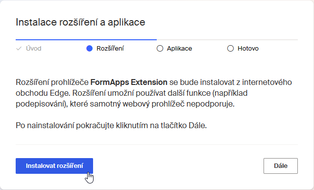Click the words internetového at line end
The width and height of the screenshot is (314, 190).
(x=267, y=82)
